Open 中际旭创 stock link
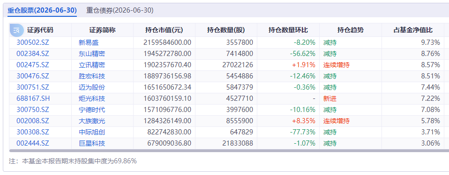The image size is (449, 175). coord(92,132)
